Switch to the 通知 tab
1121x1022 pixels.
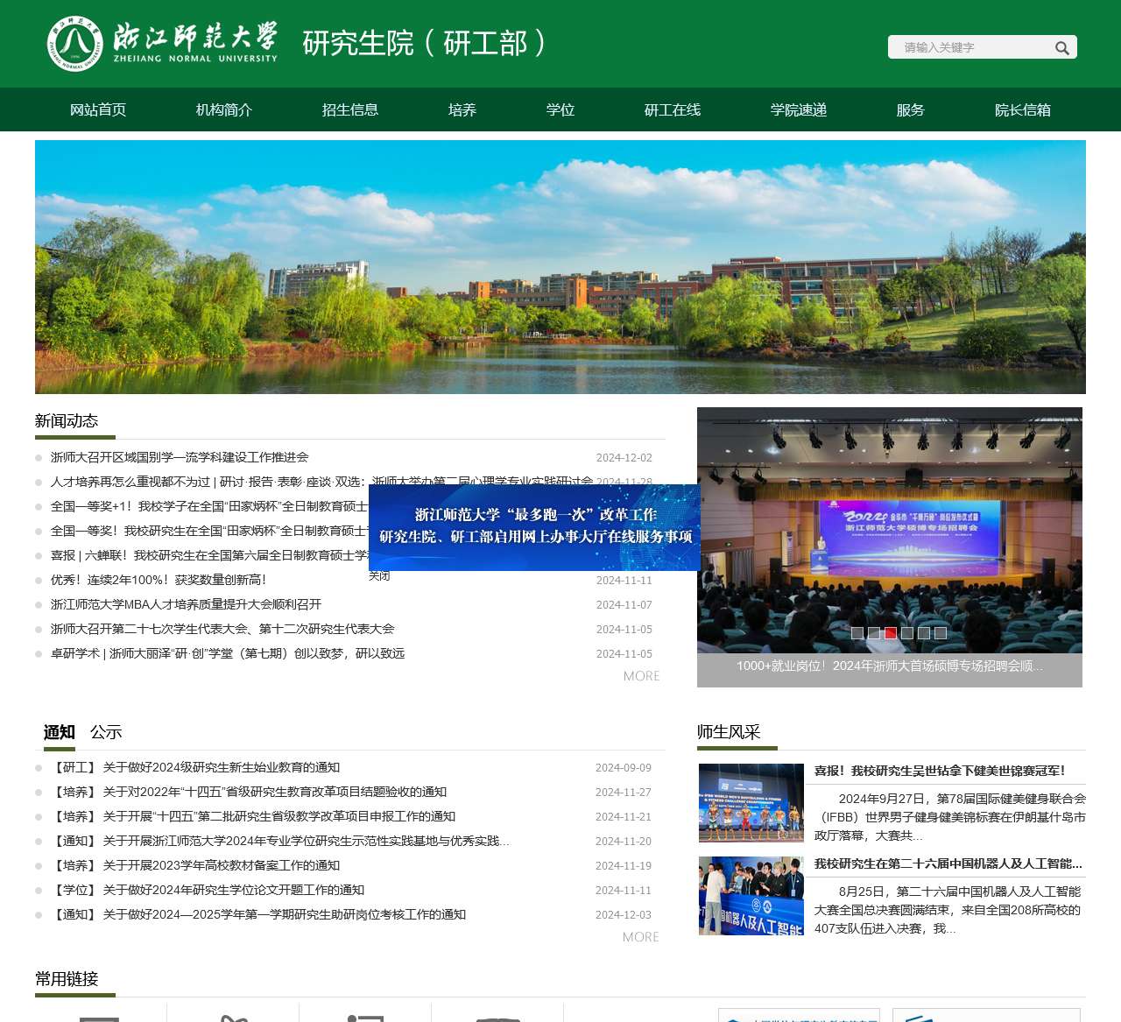60,732
